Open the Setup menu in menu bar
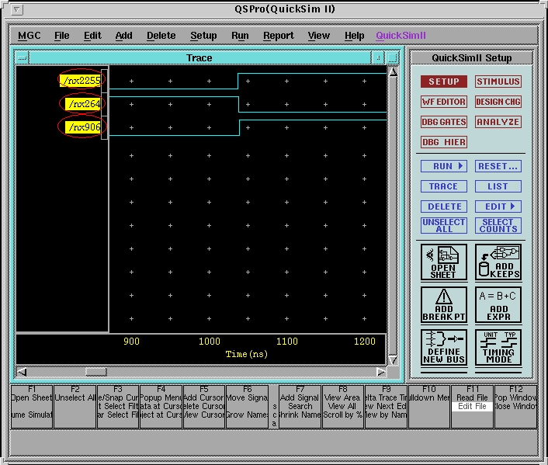 click(x=203, y=36)
